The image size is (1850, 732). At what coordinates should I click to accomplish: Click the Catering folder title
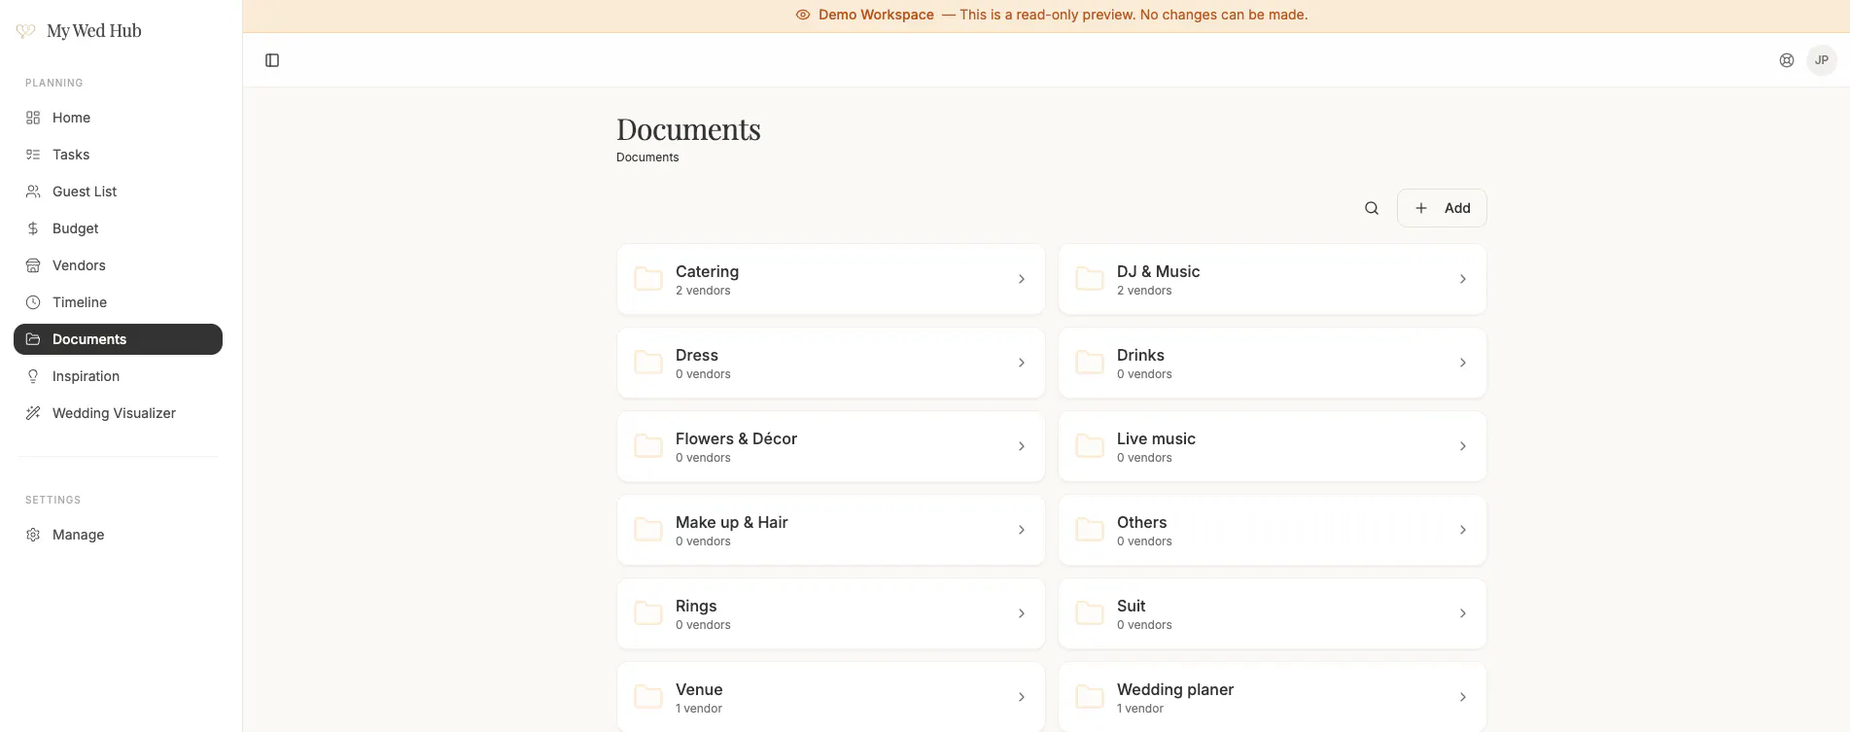707,271
